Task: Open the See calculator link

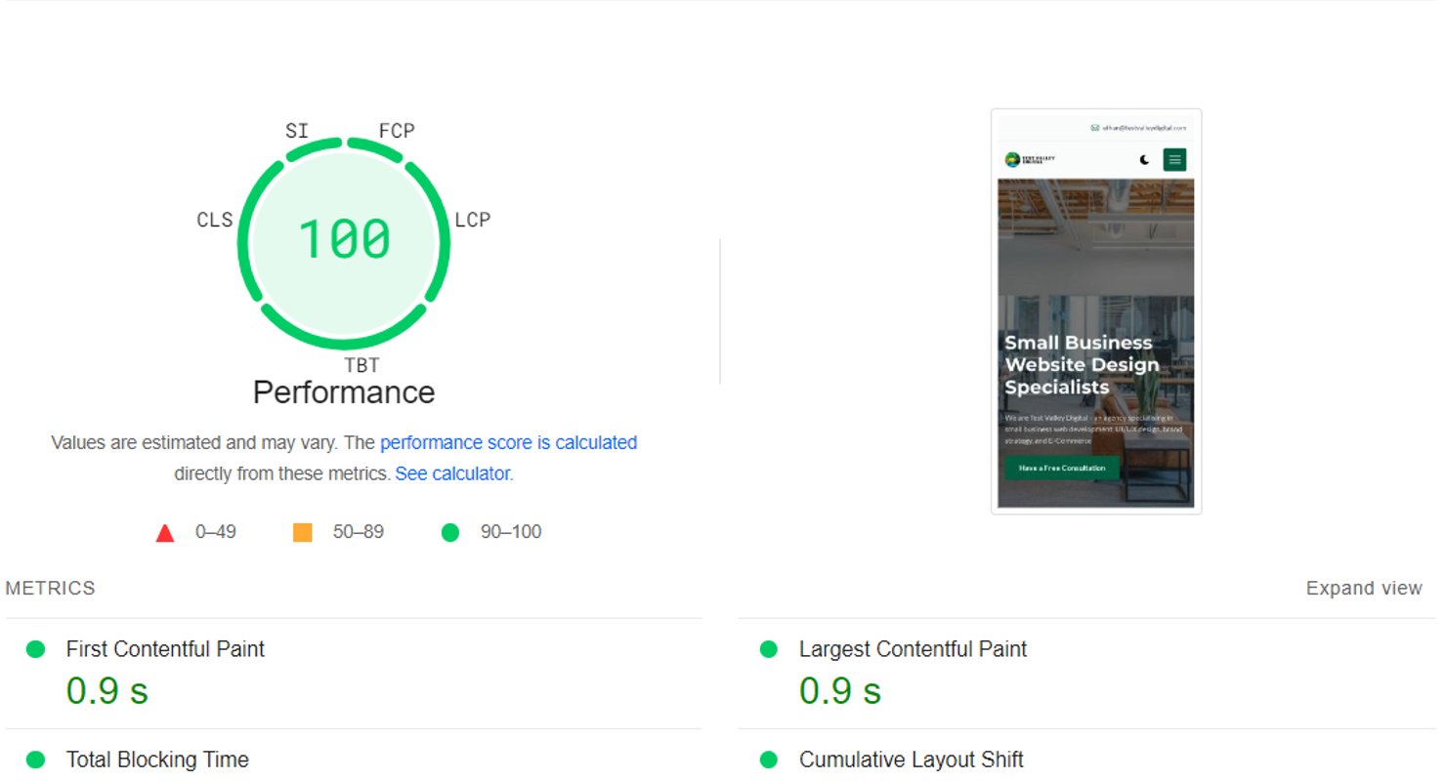Action: coord(452,473)
